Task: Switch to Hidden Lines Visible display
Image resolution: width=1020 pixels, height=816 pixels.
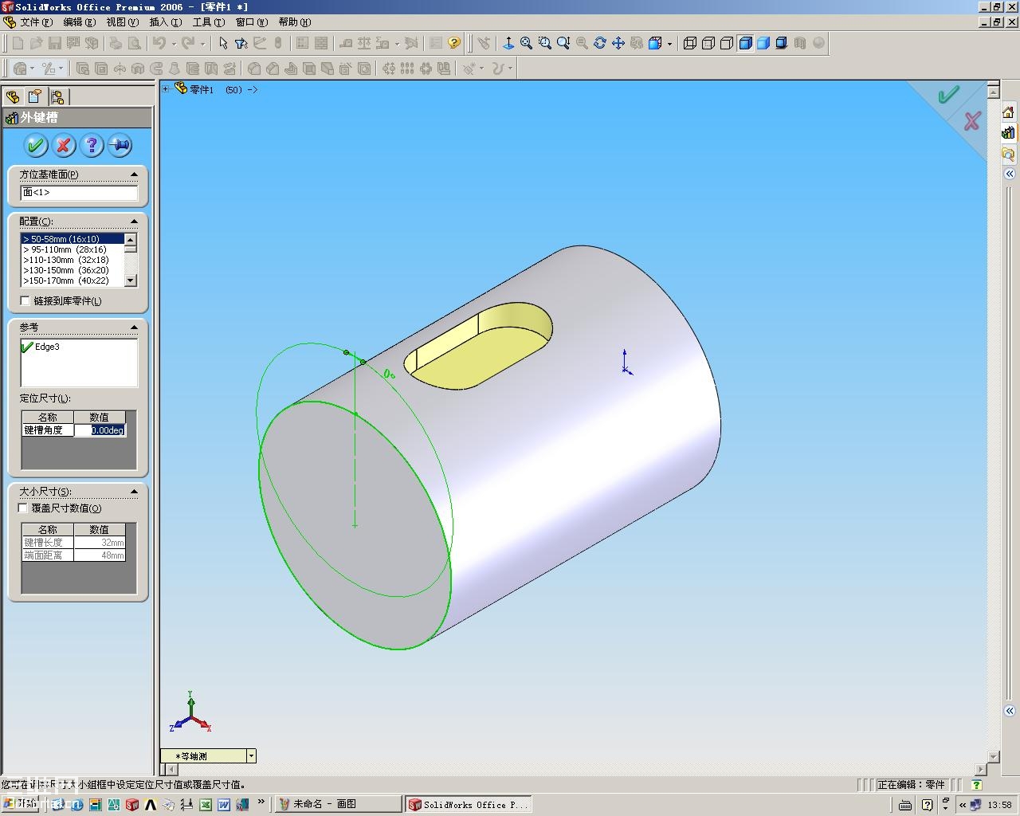Action: pos(708,43)
